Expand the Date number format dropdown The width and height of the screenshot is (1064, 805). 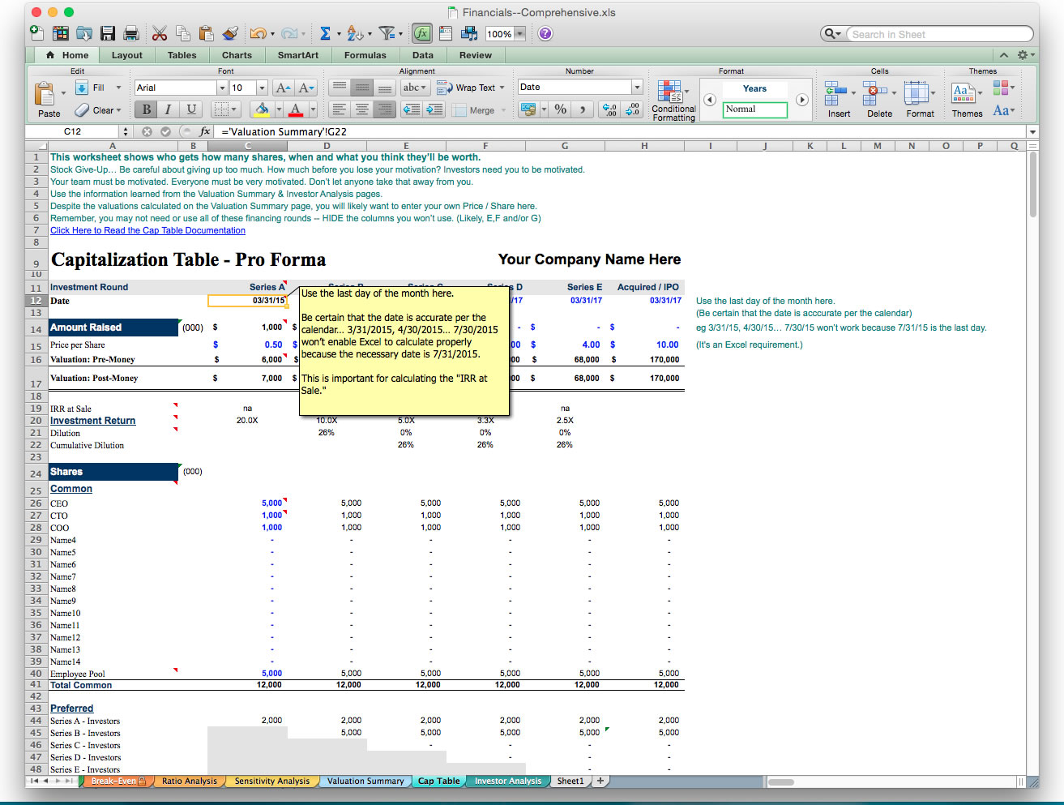pyautogui.click(x=637, y=87)
